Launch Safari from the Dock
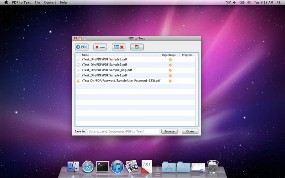Screen dimensions: 285x178 point(88,167)
